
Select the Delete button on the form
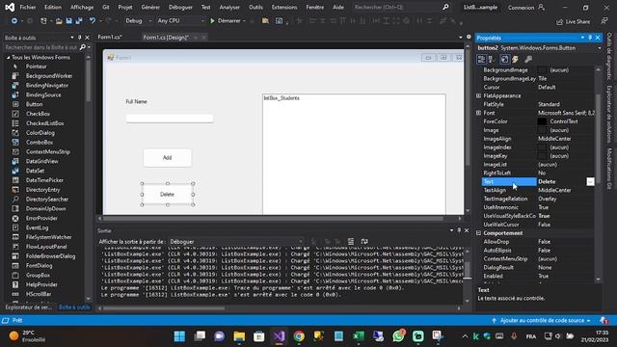(167, 195)
